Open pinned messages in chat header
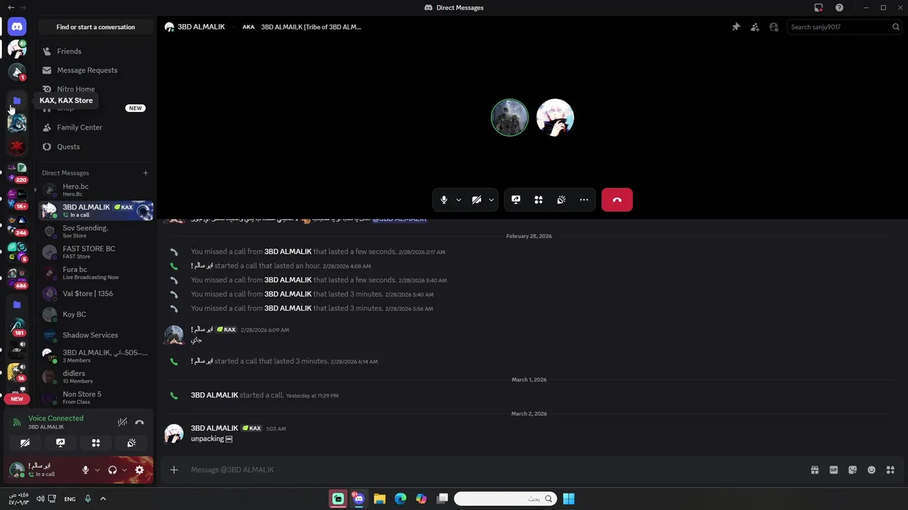 [736, 27]
